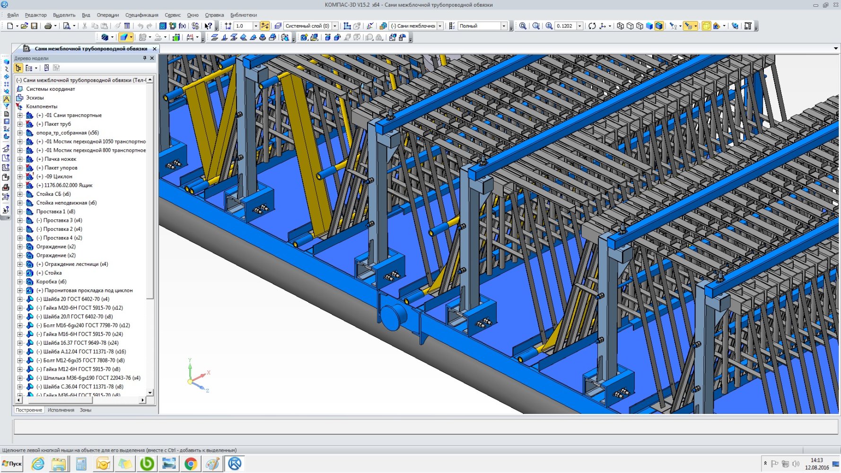Expand the Пакет труб tree node
841x473 pixels.
pyautogui.click(x=20, y=124)
